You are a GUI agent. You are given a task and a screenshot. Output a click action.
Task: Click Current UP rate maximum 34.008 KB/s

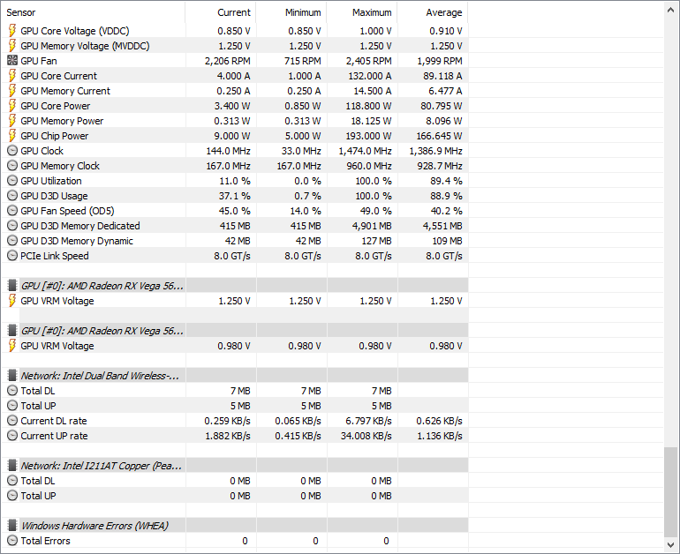pos(366,436)
